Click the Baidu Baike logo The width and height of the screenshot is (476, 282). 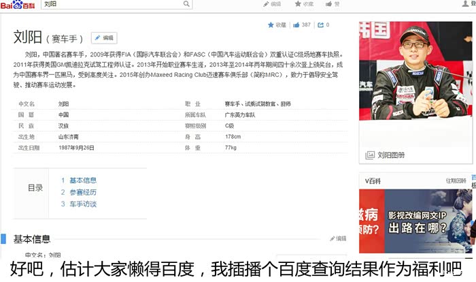(18, 5)
